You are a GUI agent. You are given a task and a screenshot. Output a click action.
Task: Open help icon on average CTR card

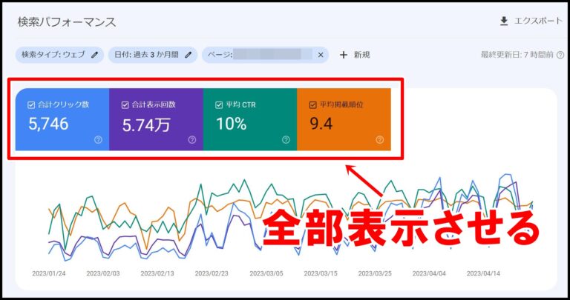pos(286,140)
